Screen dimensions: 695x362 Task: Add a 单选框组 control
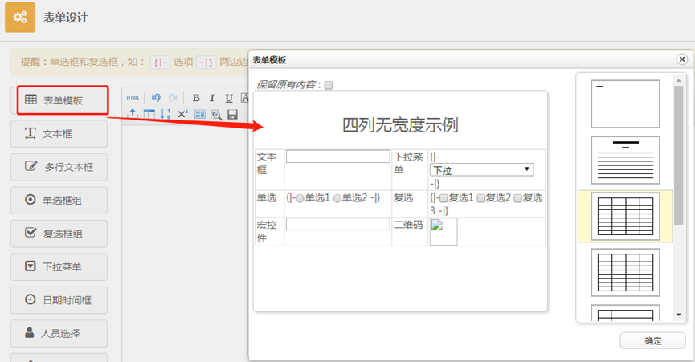point(59,200)
